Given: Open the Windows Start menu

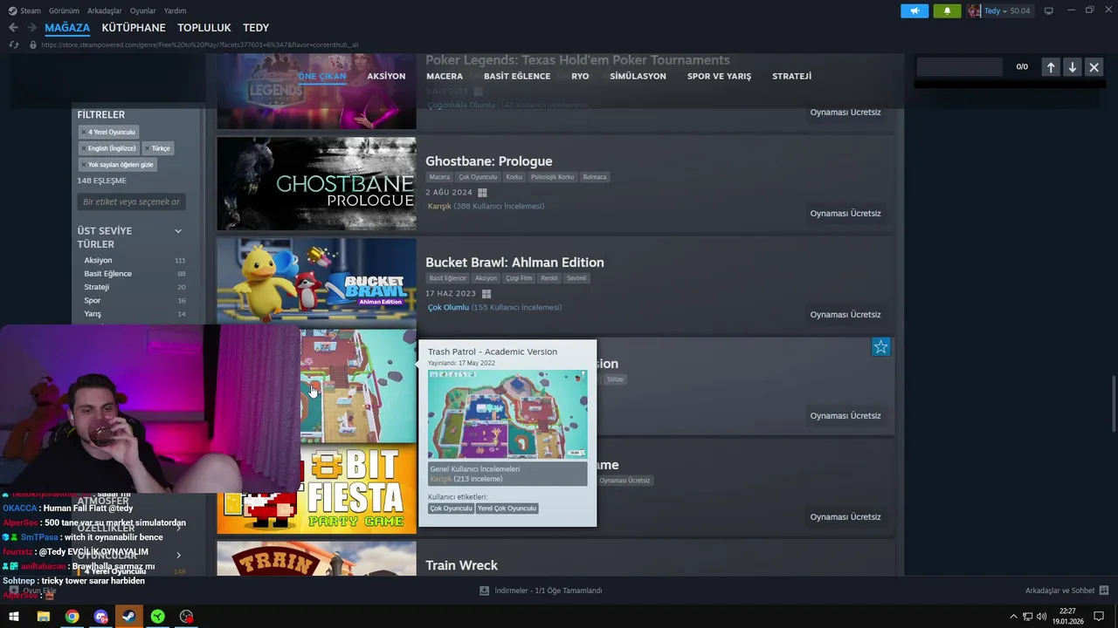Looking at the screenshot, I should pyautogui.click(x=14, y=617).
